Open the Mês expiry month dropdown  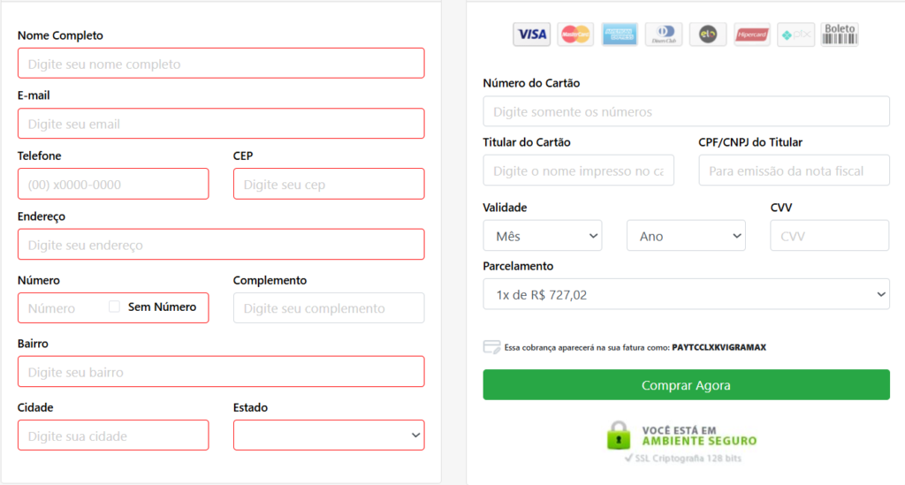(x=543, y=235)
